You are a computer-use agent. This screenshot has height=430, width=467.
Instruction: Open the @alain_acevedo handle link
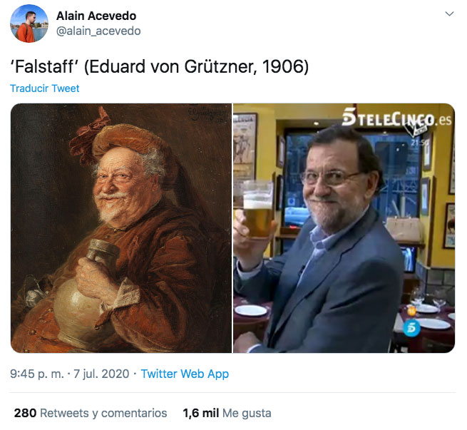[x=98, y=31]
